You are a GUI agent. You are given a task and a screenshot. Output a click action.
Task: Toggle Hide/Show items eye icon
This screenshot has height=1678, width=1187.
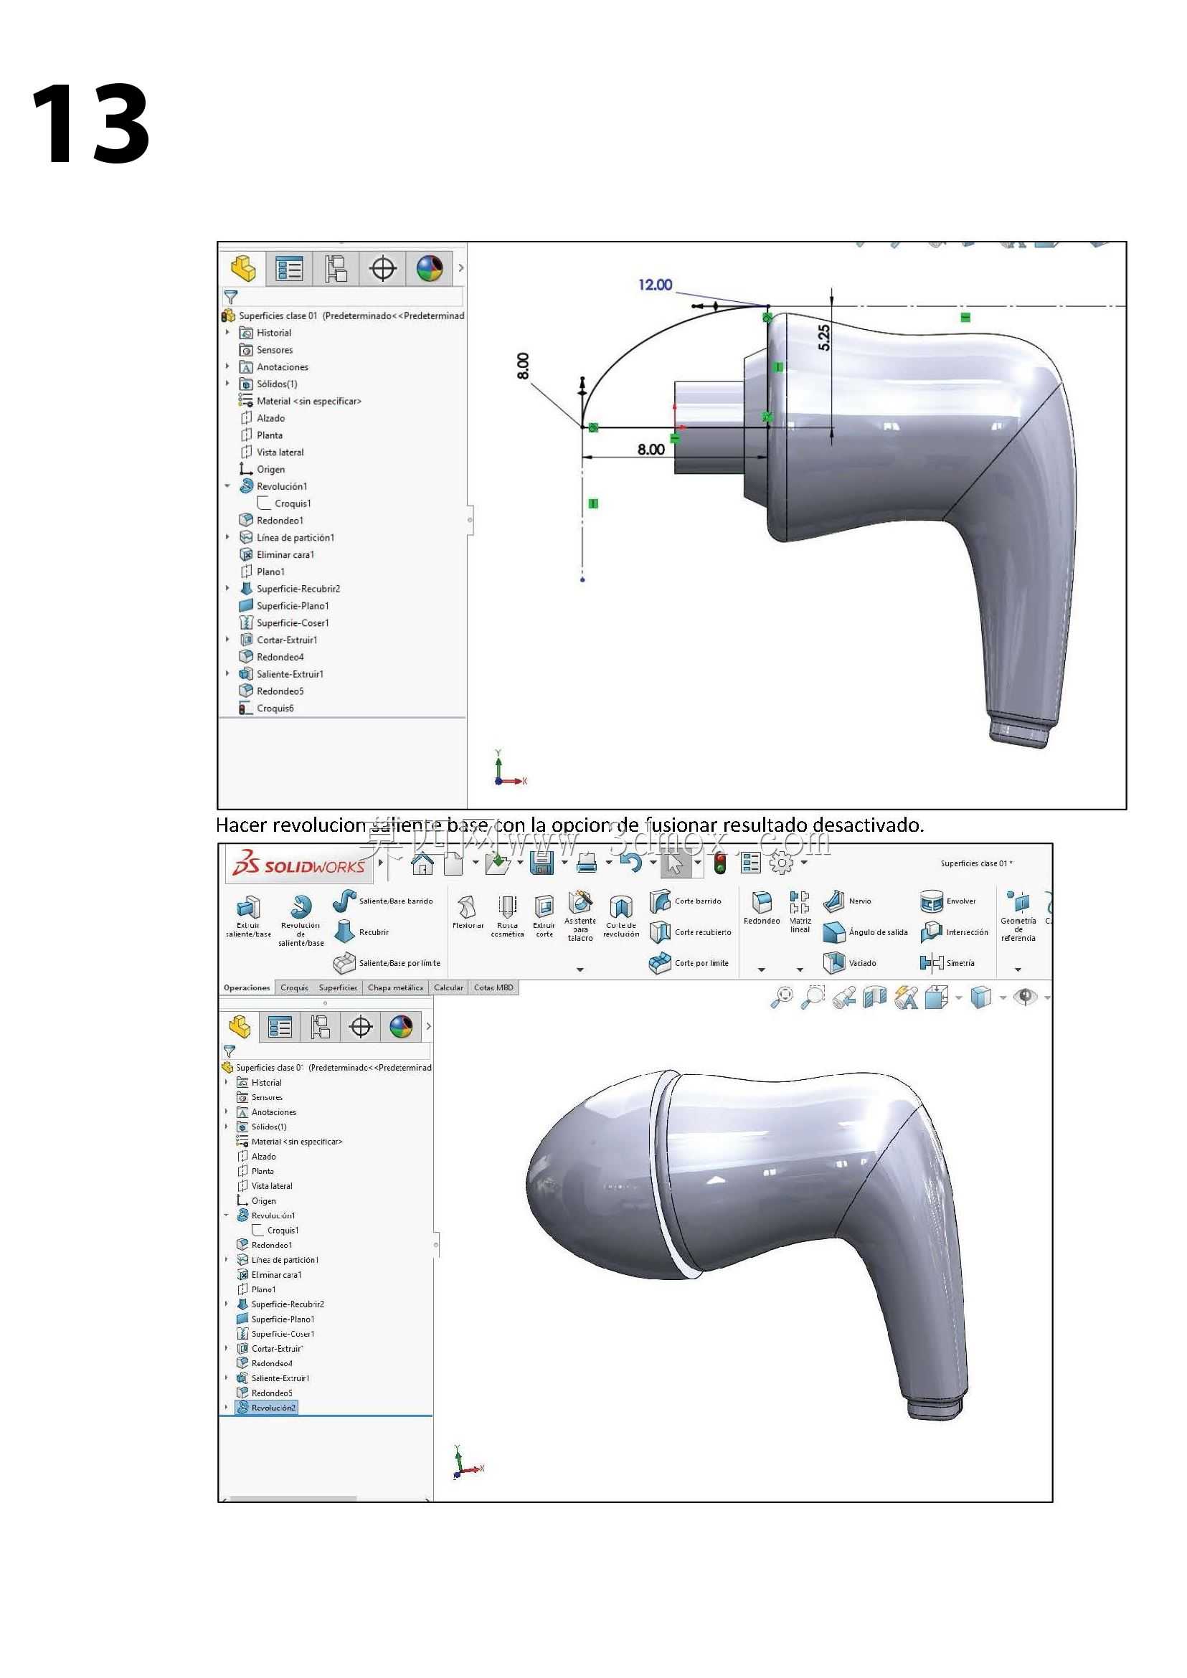[1026, 997]
